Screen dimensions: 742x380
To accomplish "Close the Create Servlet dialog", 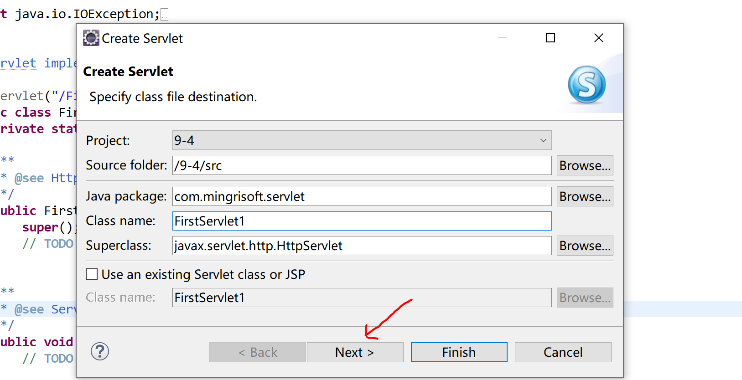I will click(599, 38).
